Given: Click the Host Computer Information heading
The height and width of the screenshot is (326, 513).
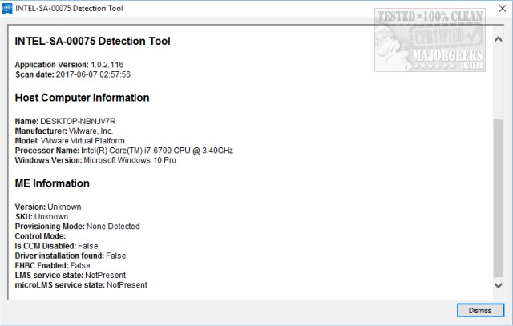Looking at the screenshot, I should coord(82,98).
